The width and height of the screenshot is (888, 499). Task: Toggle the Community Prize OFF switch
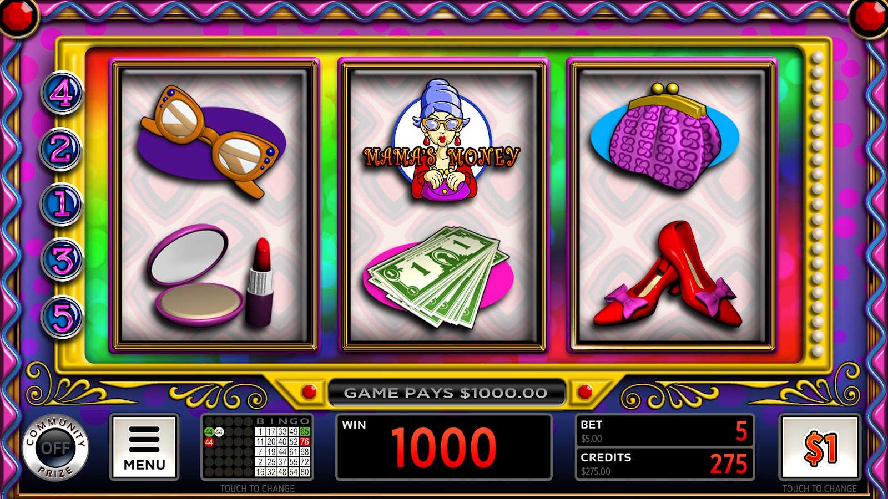click(x=56, y=447)
